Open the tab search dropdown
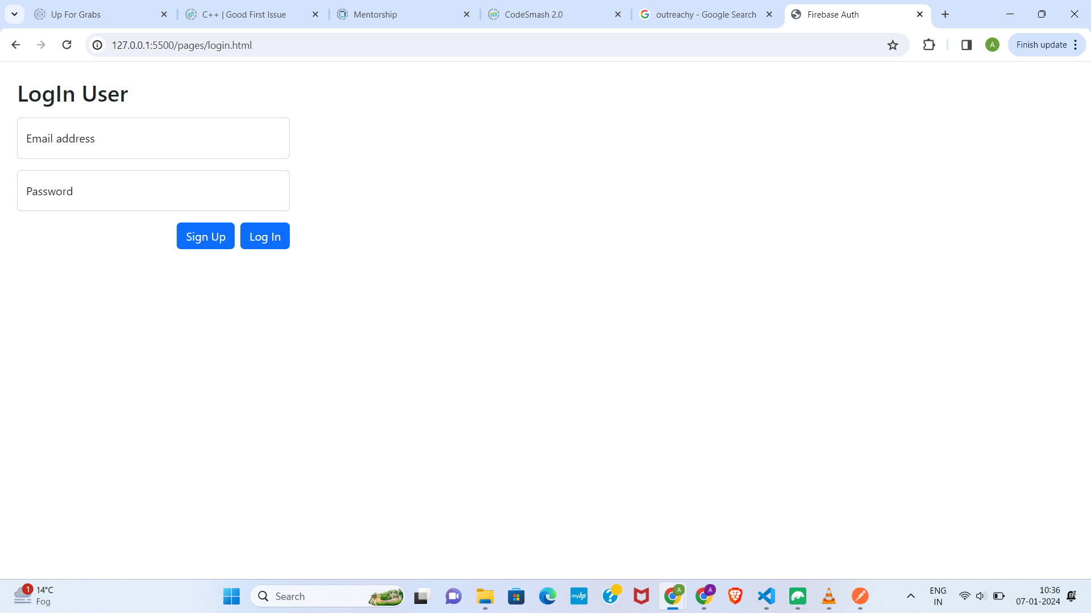This screenshot has height=613, width=1091. 14,14
